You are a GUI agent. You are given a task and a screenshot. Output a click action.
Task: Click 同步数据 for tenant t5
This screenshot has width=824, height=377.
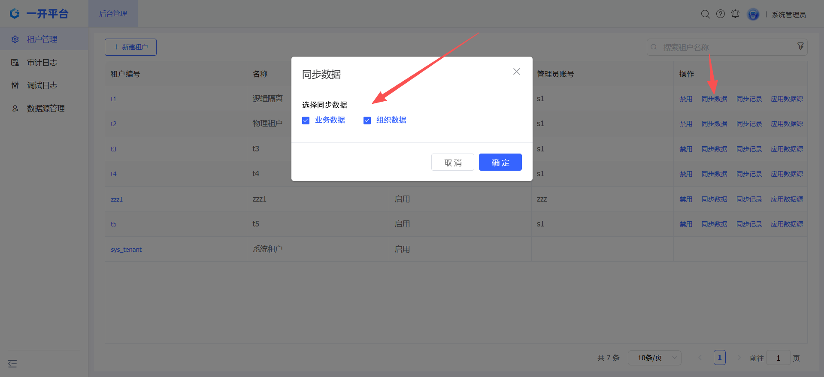pyautogui.click(x=714, y=224)
